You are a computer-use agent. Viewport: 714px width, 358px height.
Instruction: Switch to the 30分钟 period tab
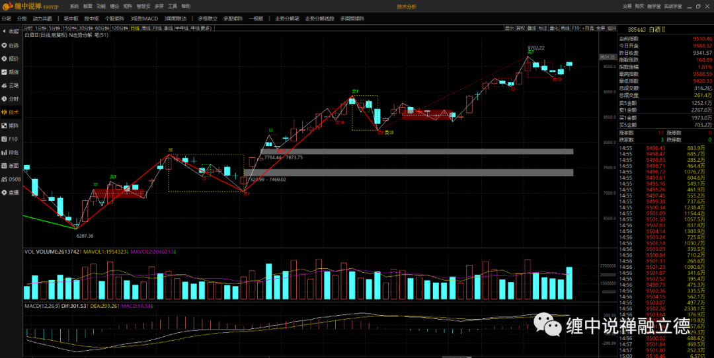click(x=85, y=28)
